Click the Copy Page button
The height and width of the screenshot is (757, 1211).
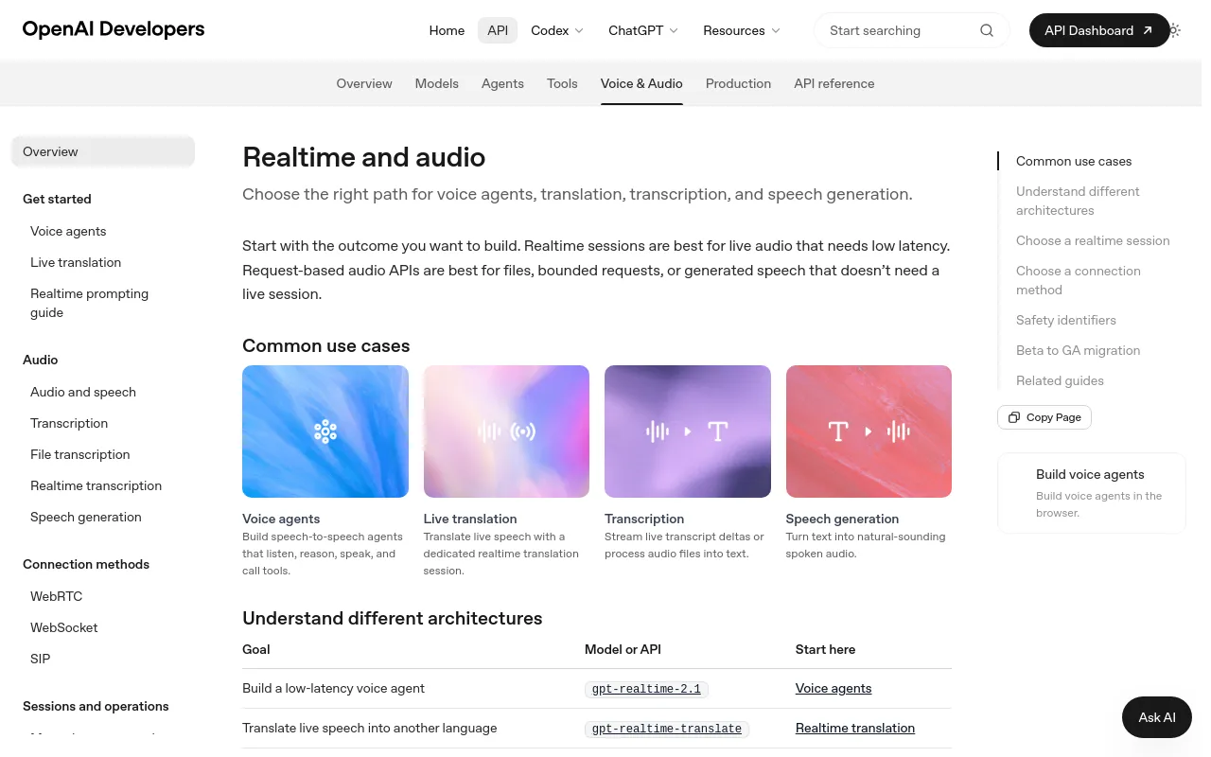pos(1044,417)
